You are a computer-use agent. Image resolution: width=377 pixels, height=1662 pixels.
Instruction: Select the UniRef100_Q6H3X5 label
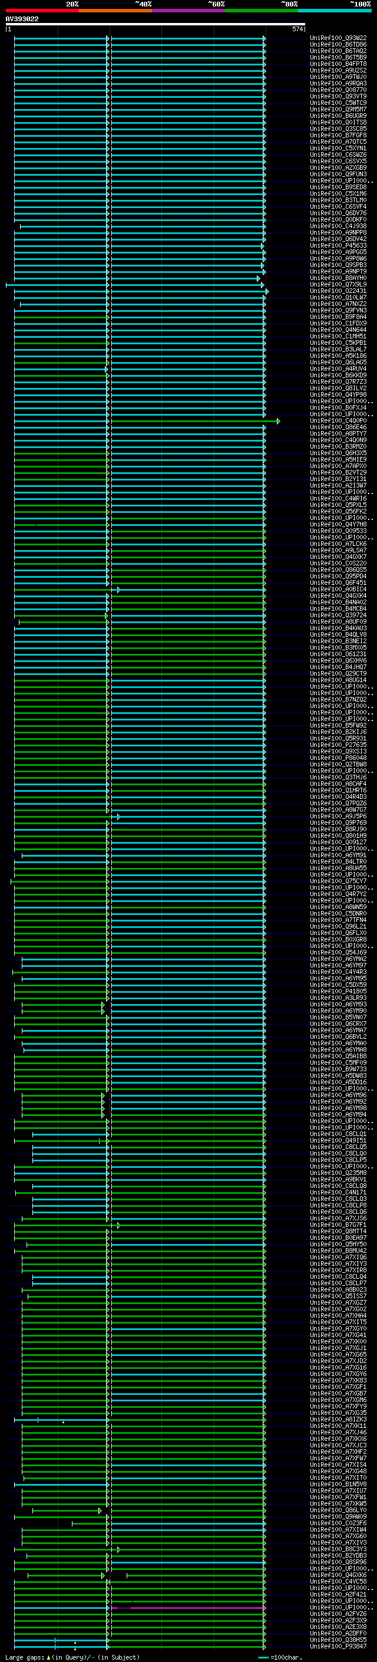338,453
